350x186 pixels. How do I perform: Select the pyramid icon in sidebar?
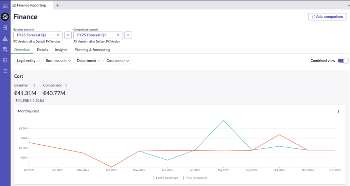[x=5, y=39]
